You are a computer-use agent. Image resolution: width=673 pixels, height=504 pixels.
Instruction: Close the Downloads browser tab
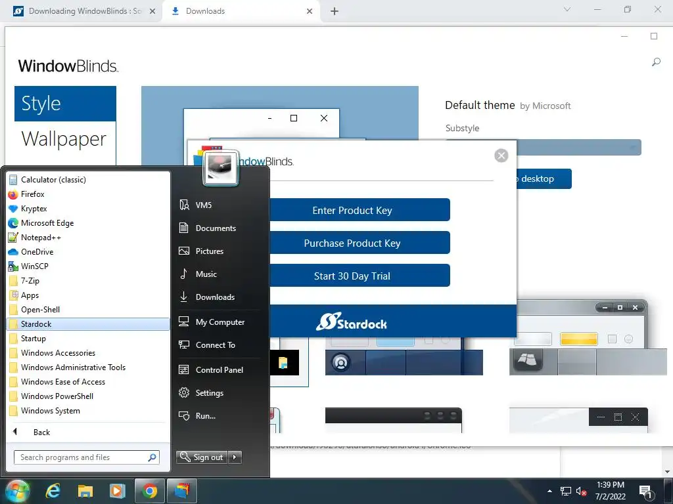tap(310, 11)
